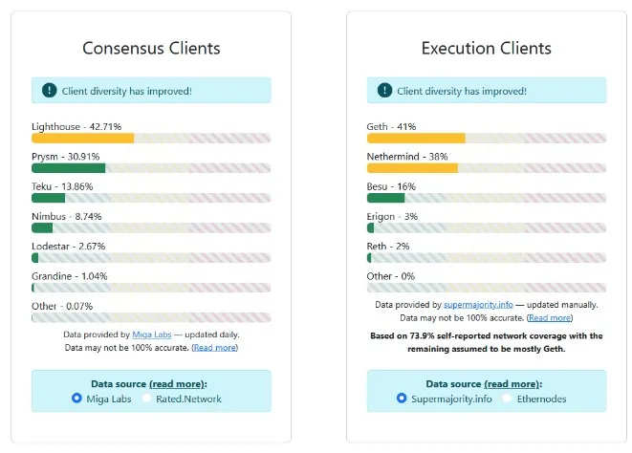Click the Geth 41% progress bar
632x453 pixels.
point(486,139)
